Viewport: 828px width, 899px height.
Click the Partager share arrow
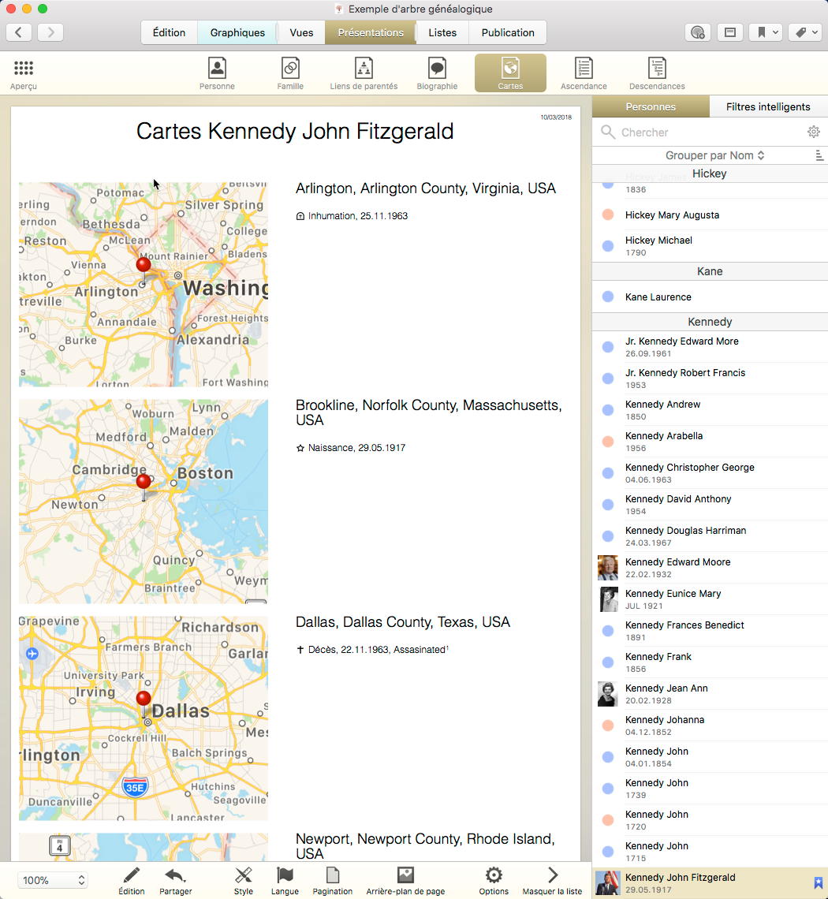click(x=176, y=881)
